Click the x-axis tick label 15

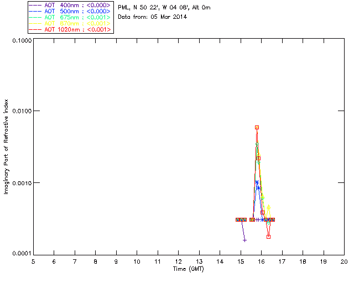pos(241,261)
